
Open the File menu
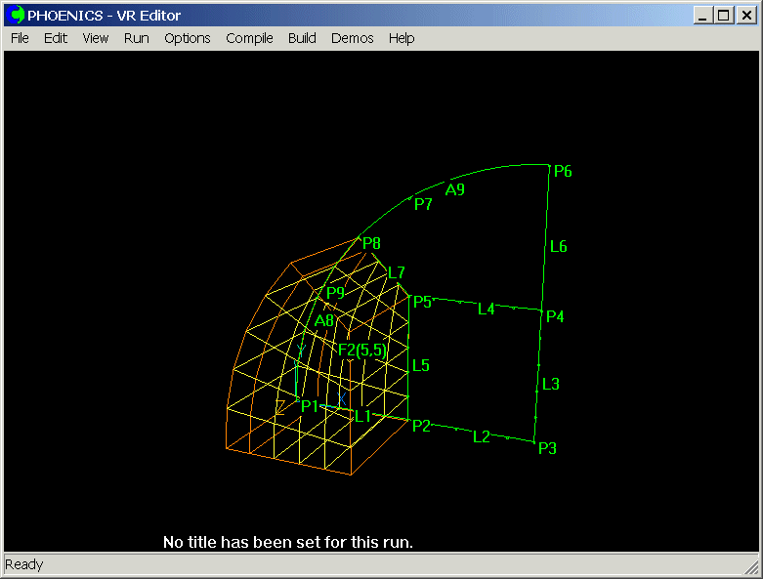point(20,38)
